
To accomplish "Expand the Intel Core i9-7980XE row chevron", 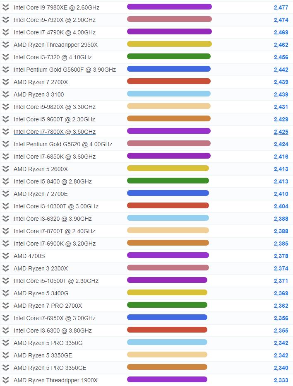I will pyautogui.click(x=6, y=7).
